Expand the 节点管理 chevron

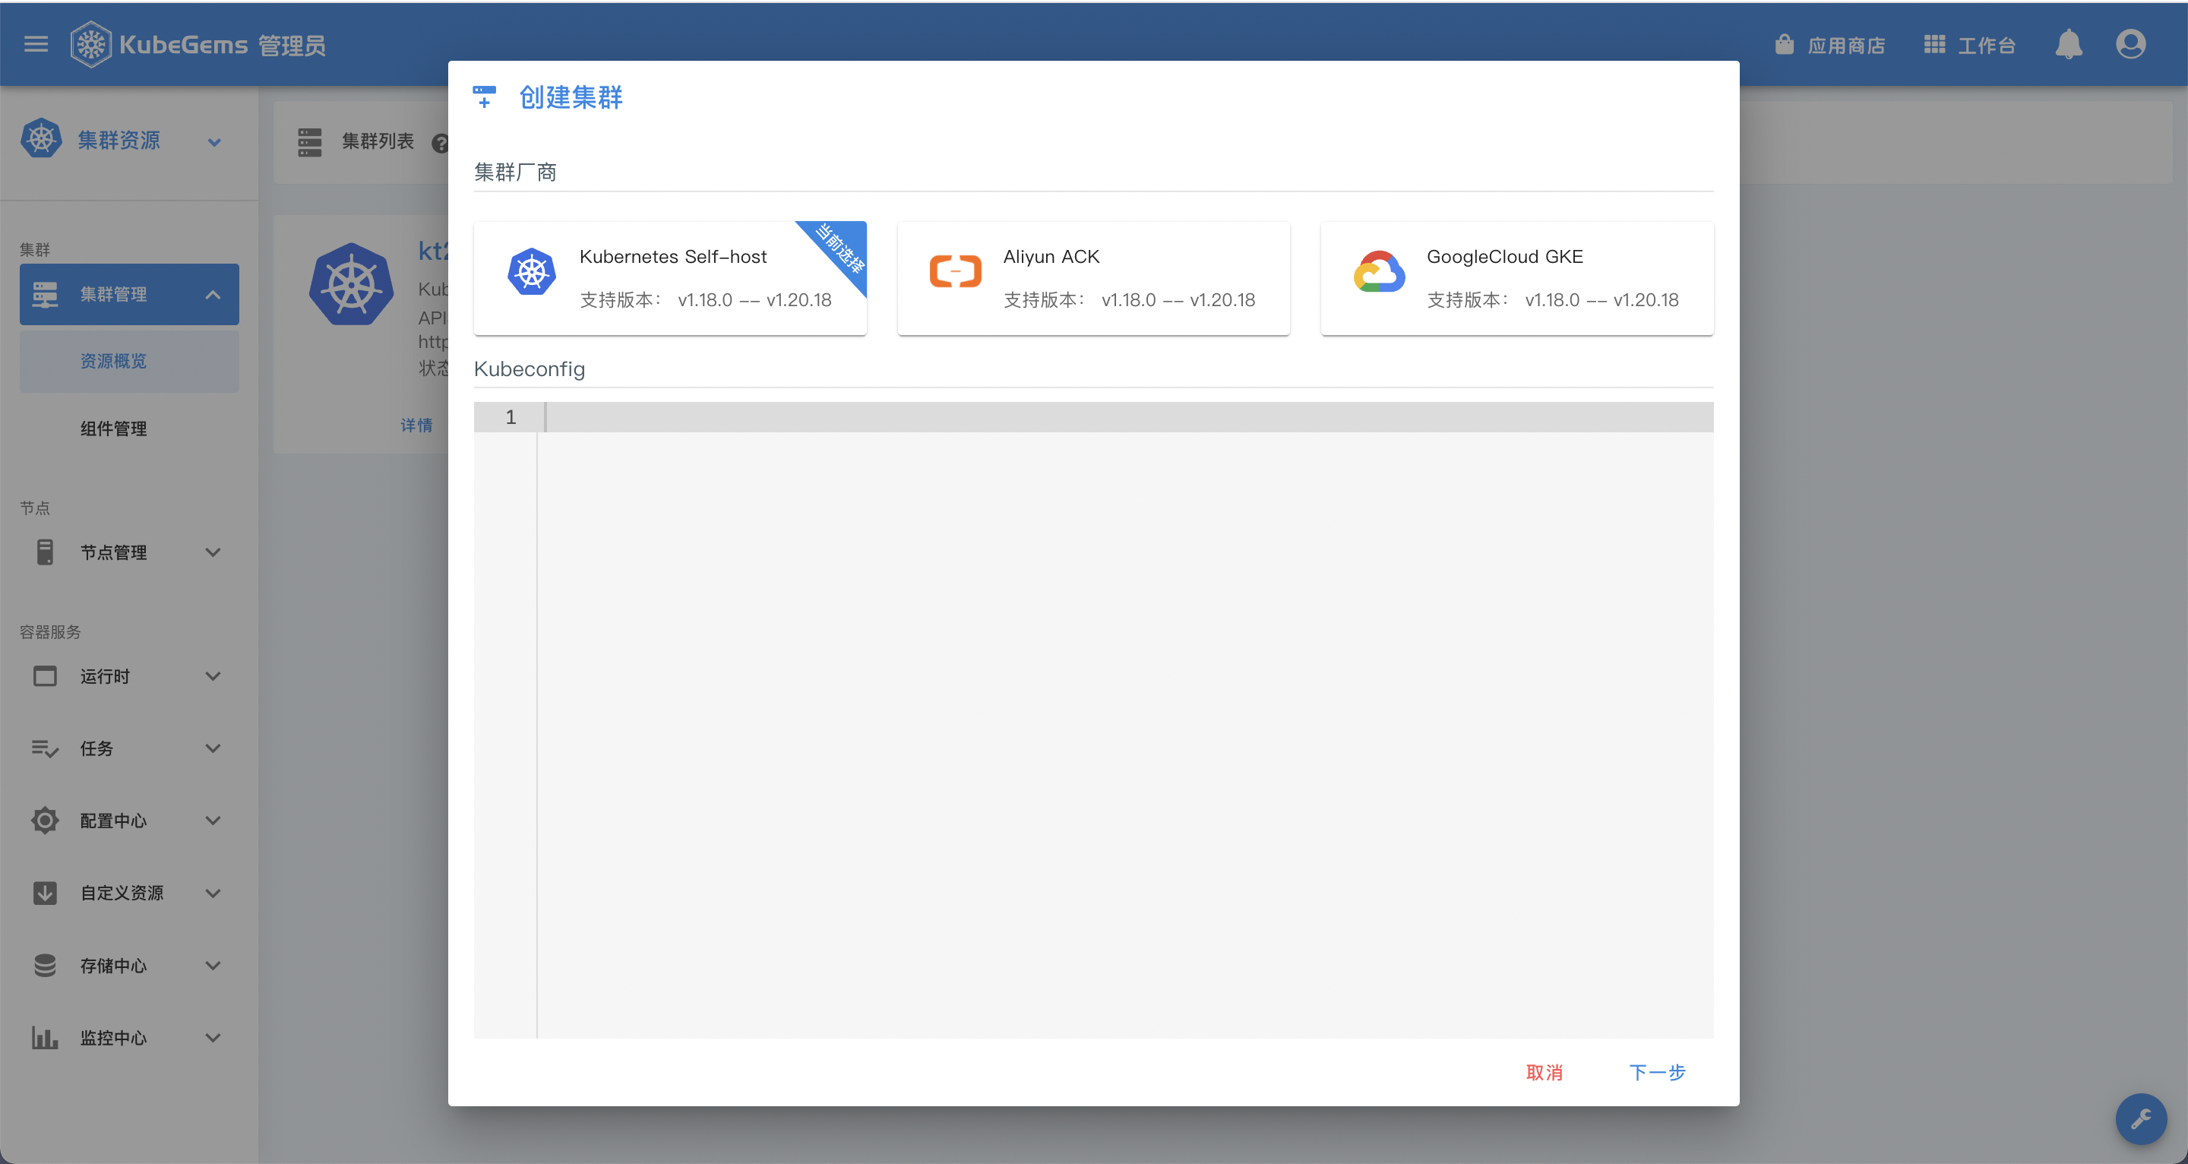point(213,552)
